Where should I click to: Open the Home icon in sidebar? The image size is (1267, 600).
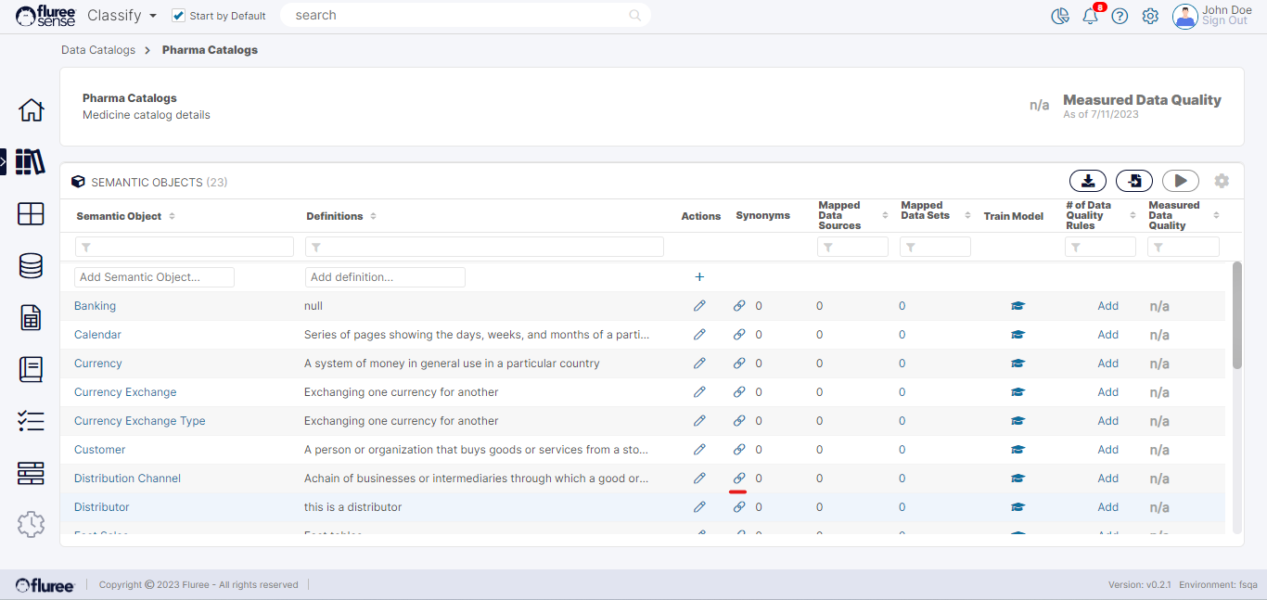(31, 109)
